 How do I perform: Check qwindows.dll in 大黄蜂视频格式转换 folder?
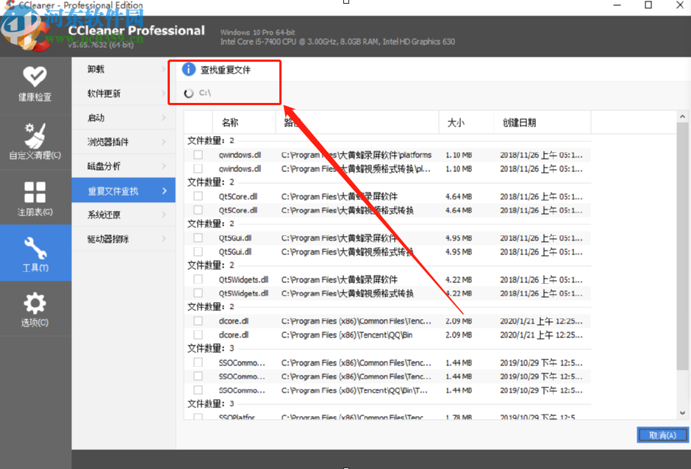pos(198,168)
